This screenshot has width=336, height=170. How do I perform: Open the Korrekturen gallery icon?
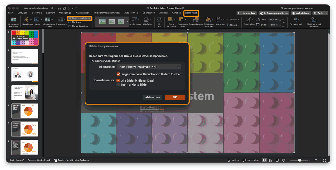pos(26,20)
